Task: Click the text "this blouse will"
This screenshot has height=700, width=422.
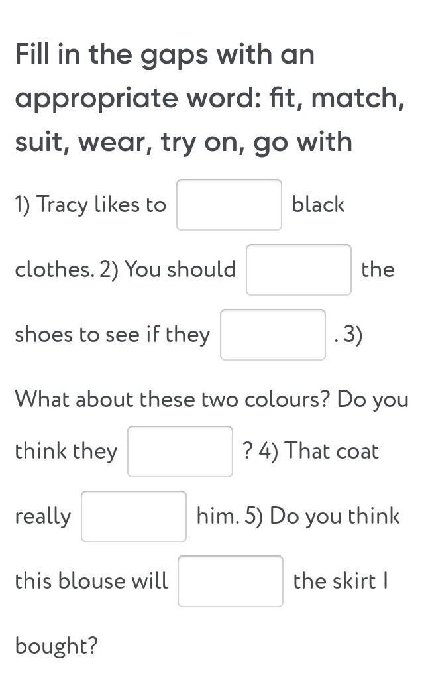Action: (91, 581)
